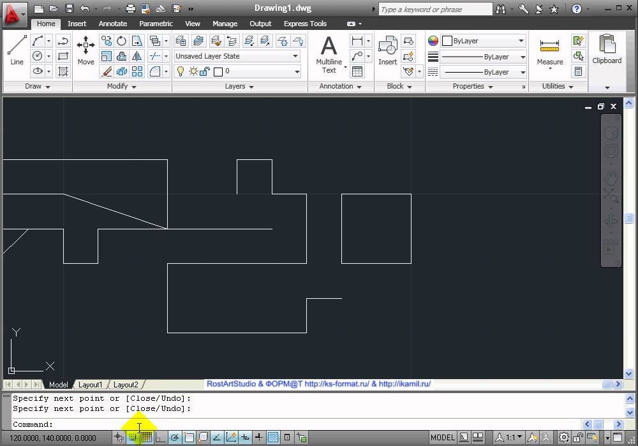The height and width of the screenshot is (446, 638).
Task: Select the Copy tool in Modify panel
Action: coord(106,41)
